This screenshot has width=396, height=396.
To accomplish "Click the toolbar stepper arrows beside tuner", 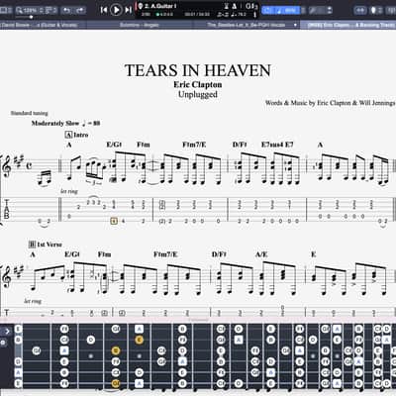I will click(x=329, y=10).
